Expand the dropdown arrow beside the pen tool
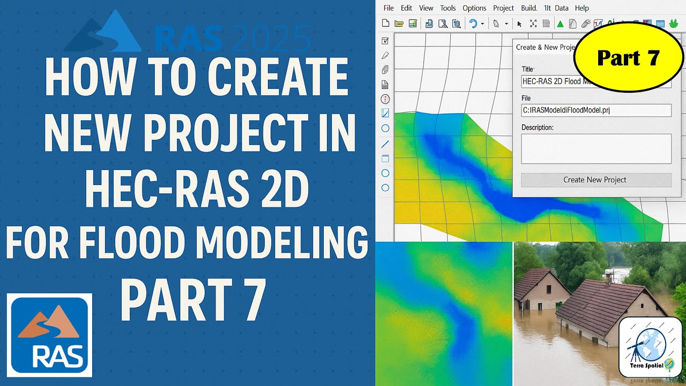Viewport: 686px width, 386px height. (505, 24)
